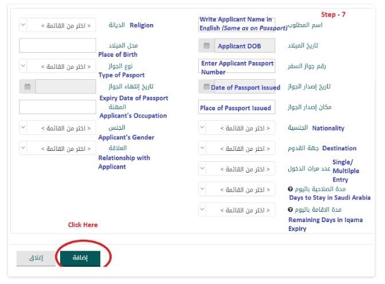The width and height of the screenshot is (385, 284).
Task: Focus the Applicant's Occupation text field
Action: click(57, 107)
